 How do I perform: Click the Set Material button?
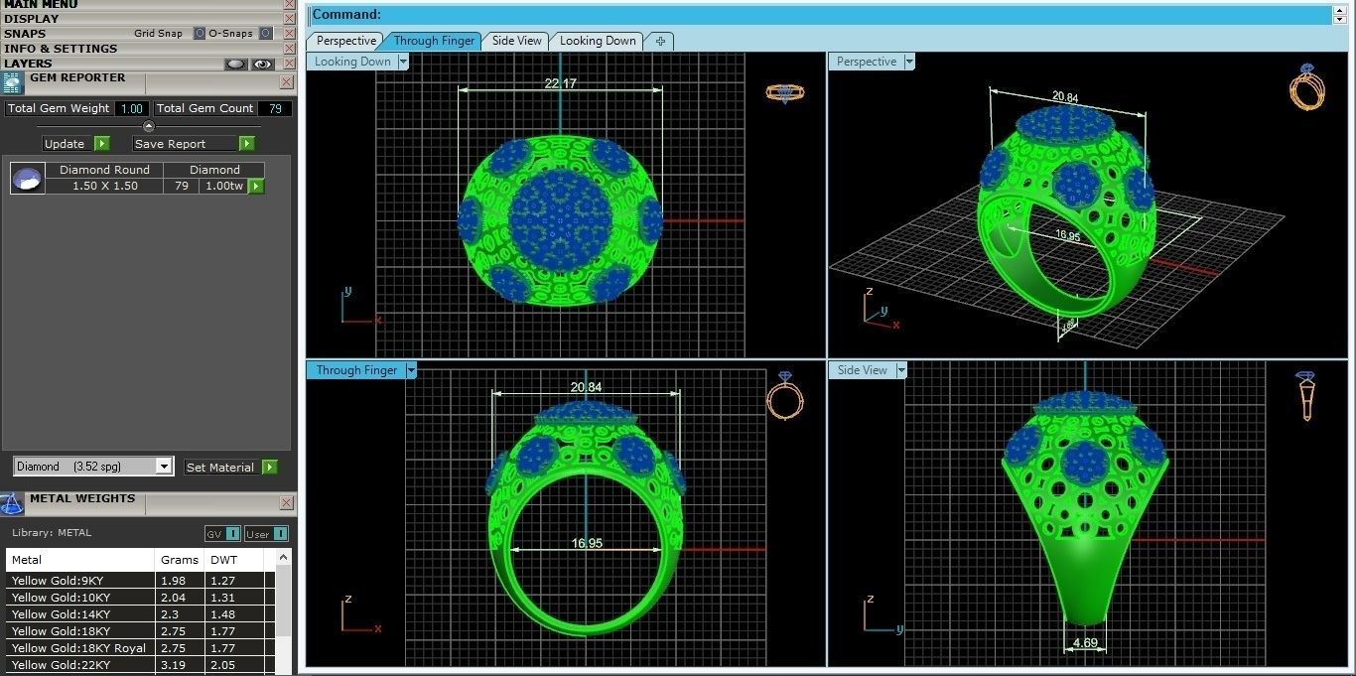coord(220,467)
